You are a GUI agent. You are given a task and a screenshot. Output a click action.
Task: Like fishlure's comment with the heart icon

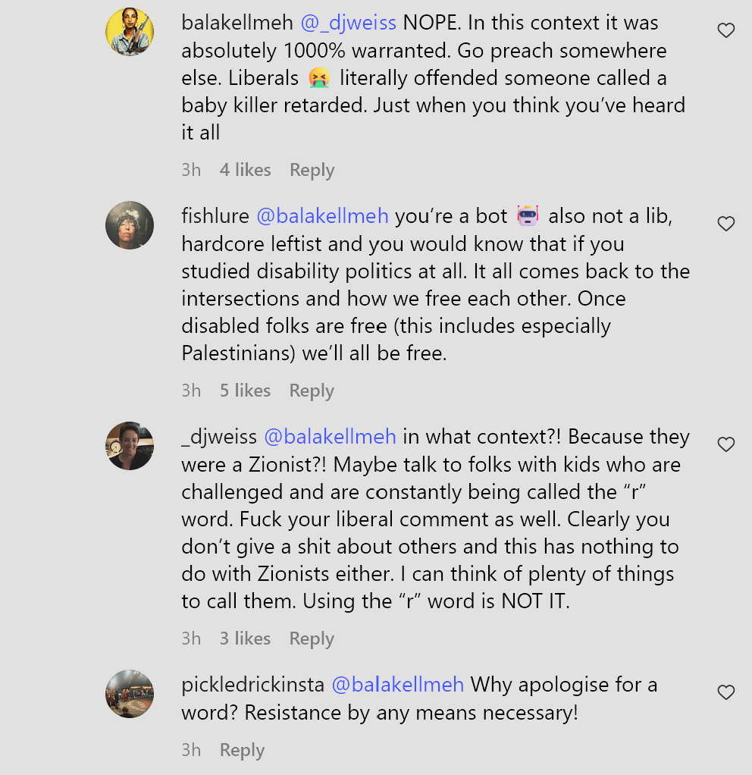pyautogui.click(x=725, y=224)
